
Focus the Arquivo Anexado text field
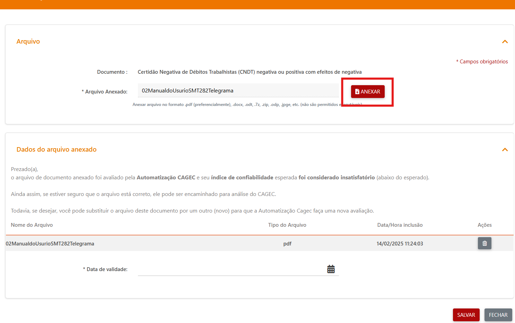pos(238,91)
